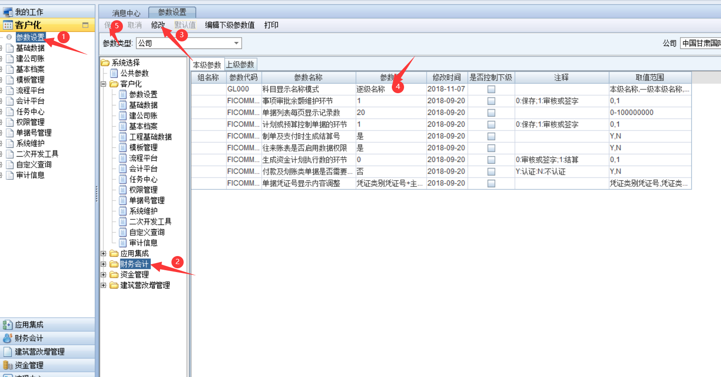Screen dimensions: 721x377
Task: Collapse the 客户化 panel using its header button
Action: pyautogui.click(x=85, y=25)
